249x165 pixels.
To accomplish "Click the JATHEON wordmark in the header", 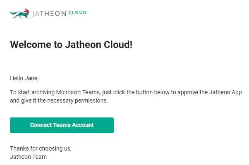I will point(49,14).
